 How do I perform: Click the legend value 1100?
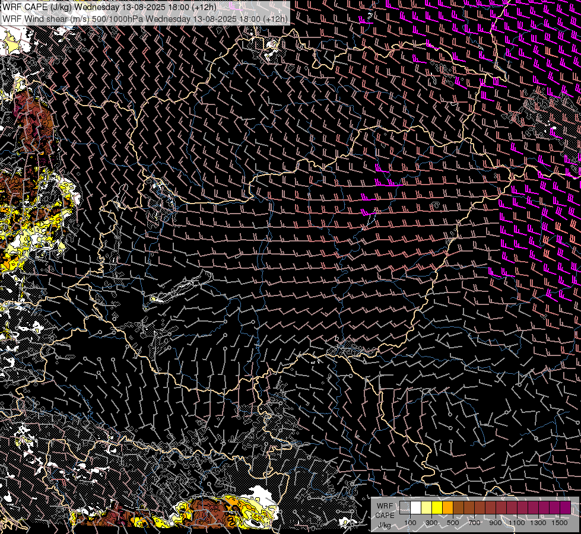click(x=516, y=523)
